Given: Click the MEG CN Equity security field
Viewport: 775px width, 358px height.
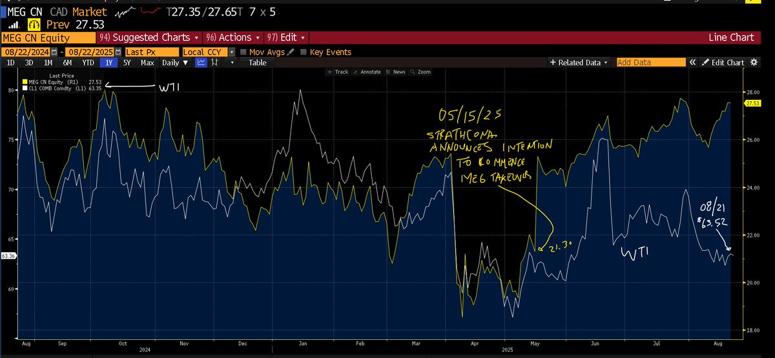Looking at the screenshot, I should coord(48,38).
